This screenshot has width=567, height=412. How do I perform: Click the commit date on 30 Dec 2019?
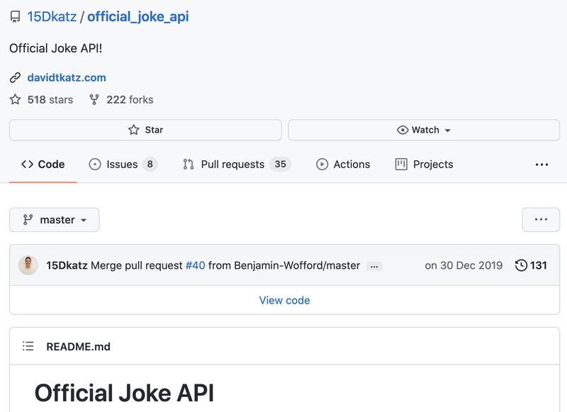[464, 265]
